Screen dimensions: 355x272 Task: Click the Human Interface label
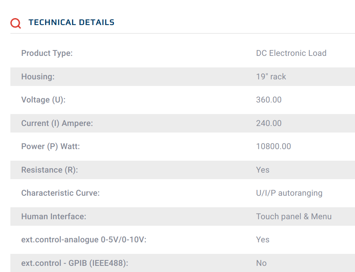point(54,217)
